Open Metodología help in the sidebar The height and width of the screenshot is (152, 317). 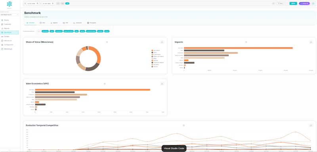pyautogui.click(x=2, y=49)
